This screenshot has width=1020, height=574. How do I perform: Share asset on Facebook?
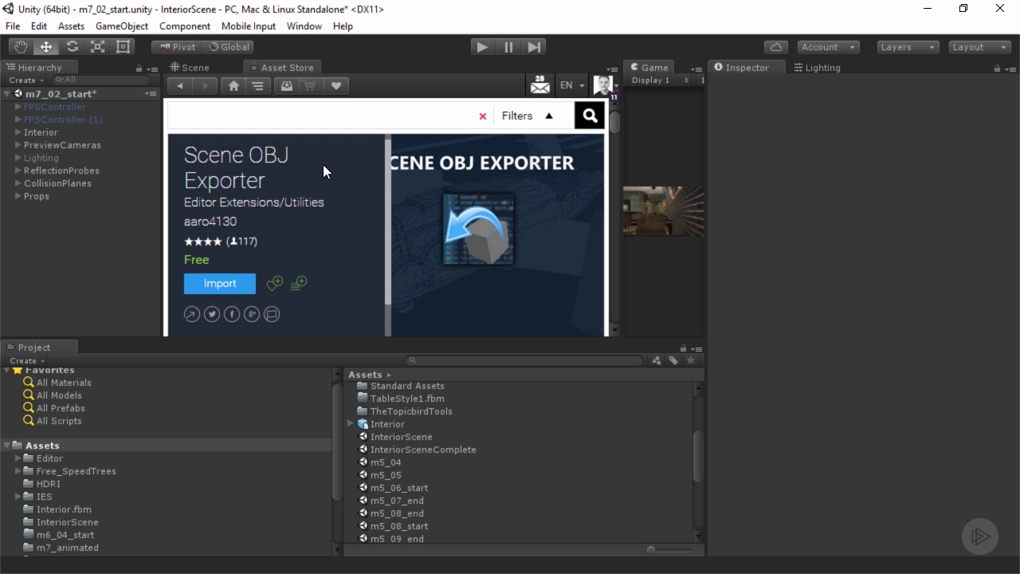232,314
